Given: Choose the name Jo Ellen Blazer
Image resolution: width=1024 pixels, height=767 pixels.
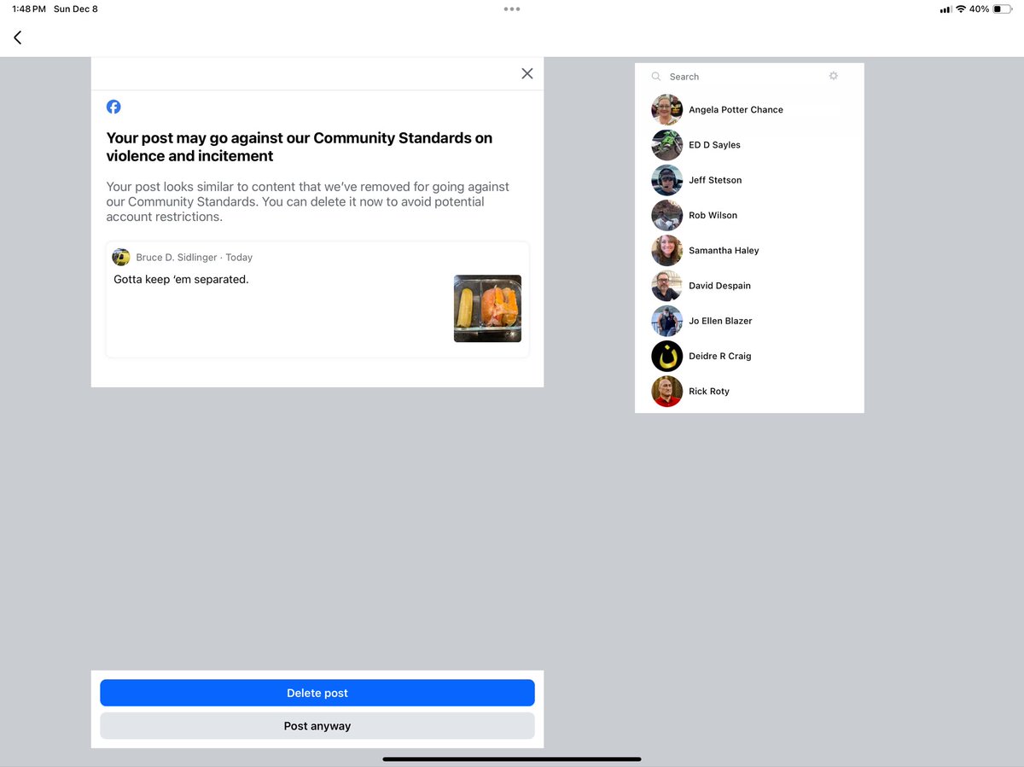Looking at the screenshot, I should [x=720, y=321].
